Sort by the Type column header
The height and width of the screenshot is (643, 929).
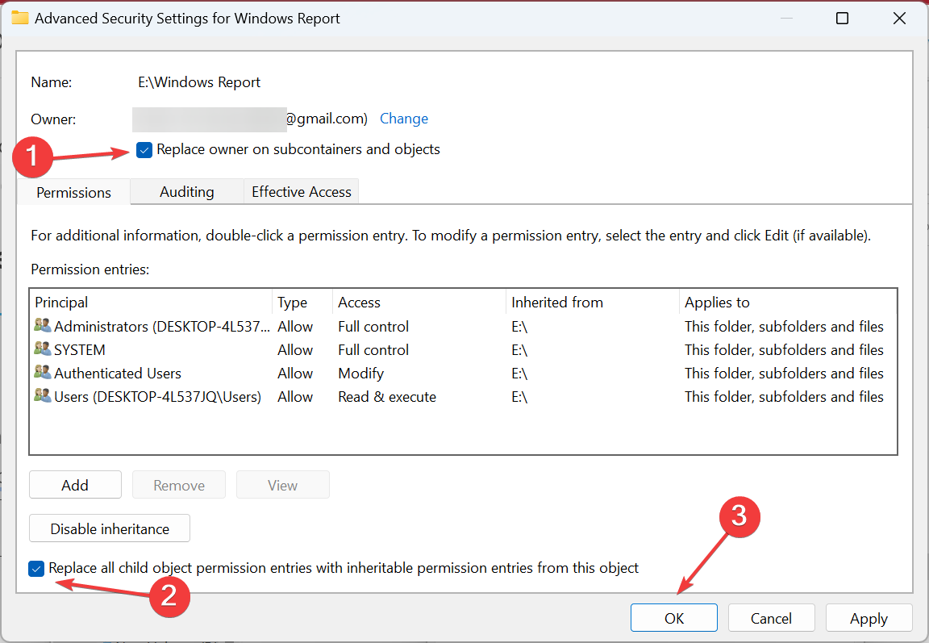click(x=302, y=303)
